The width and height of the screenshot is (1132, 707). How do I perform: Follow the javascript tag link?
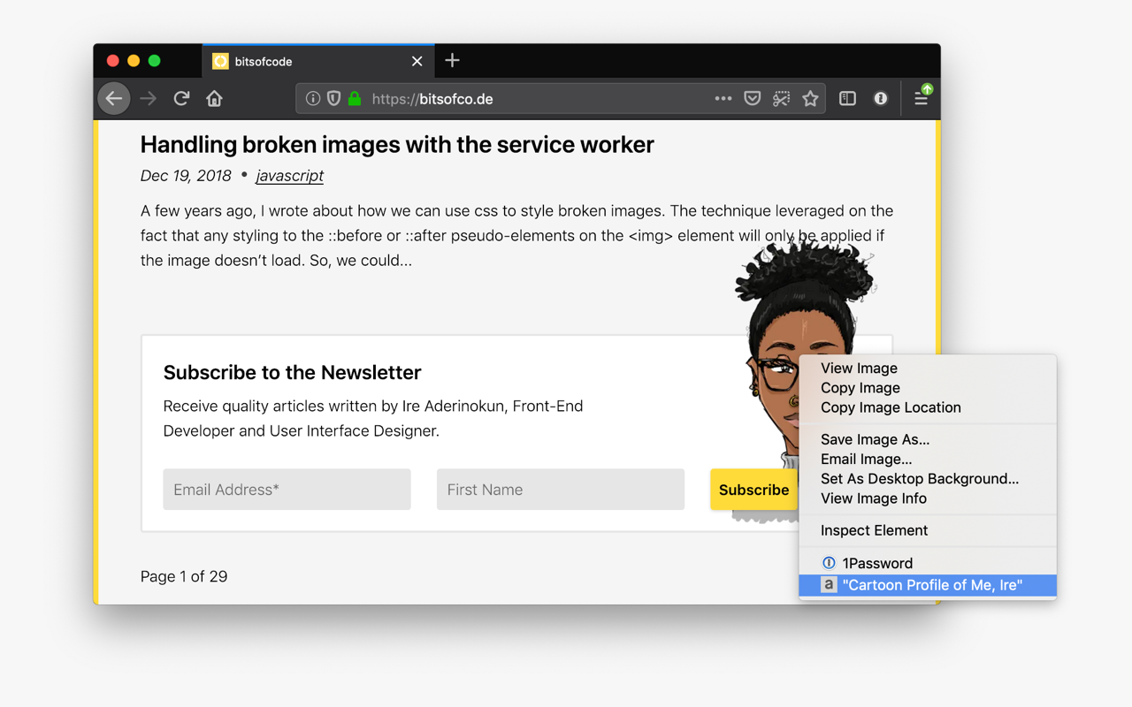(x=290, y=176)
